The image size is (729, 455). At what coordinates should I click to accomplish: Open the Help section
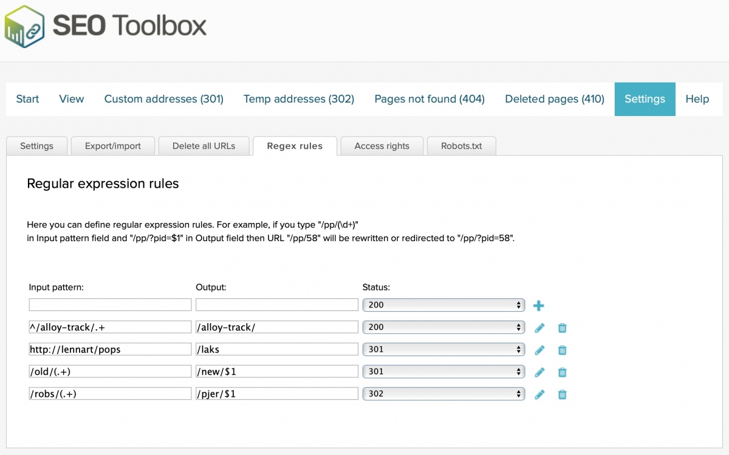tap(697, 98)
